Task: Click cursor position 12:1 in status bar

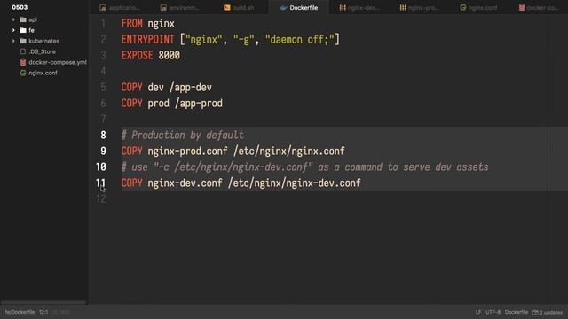Action: 43,312
